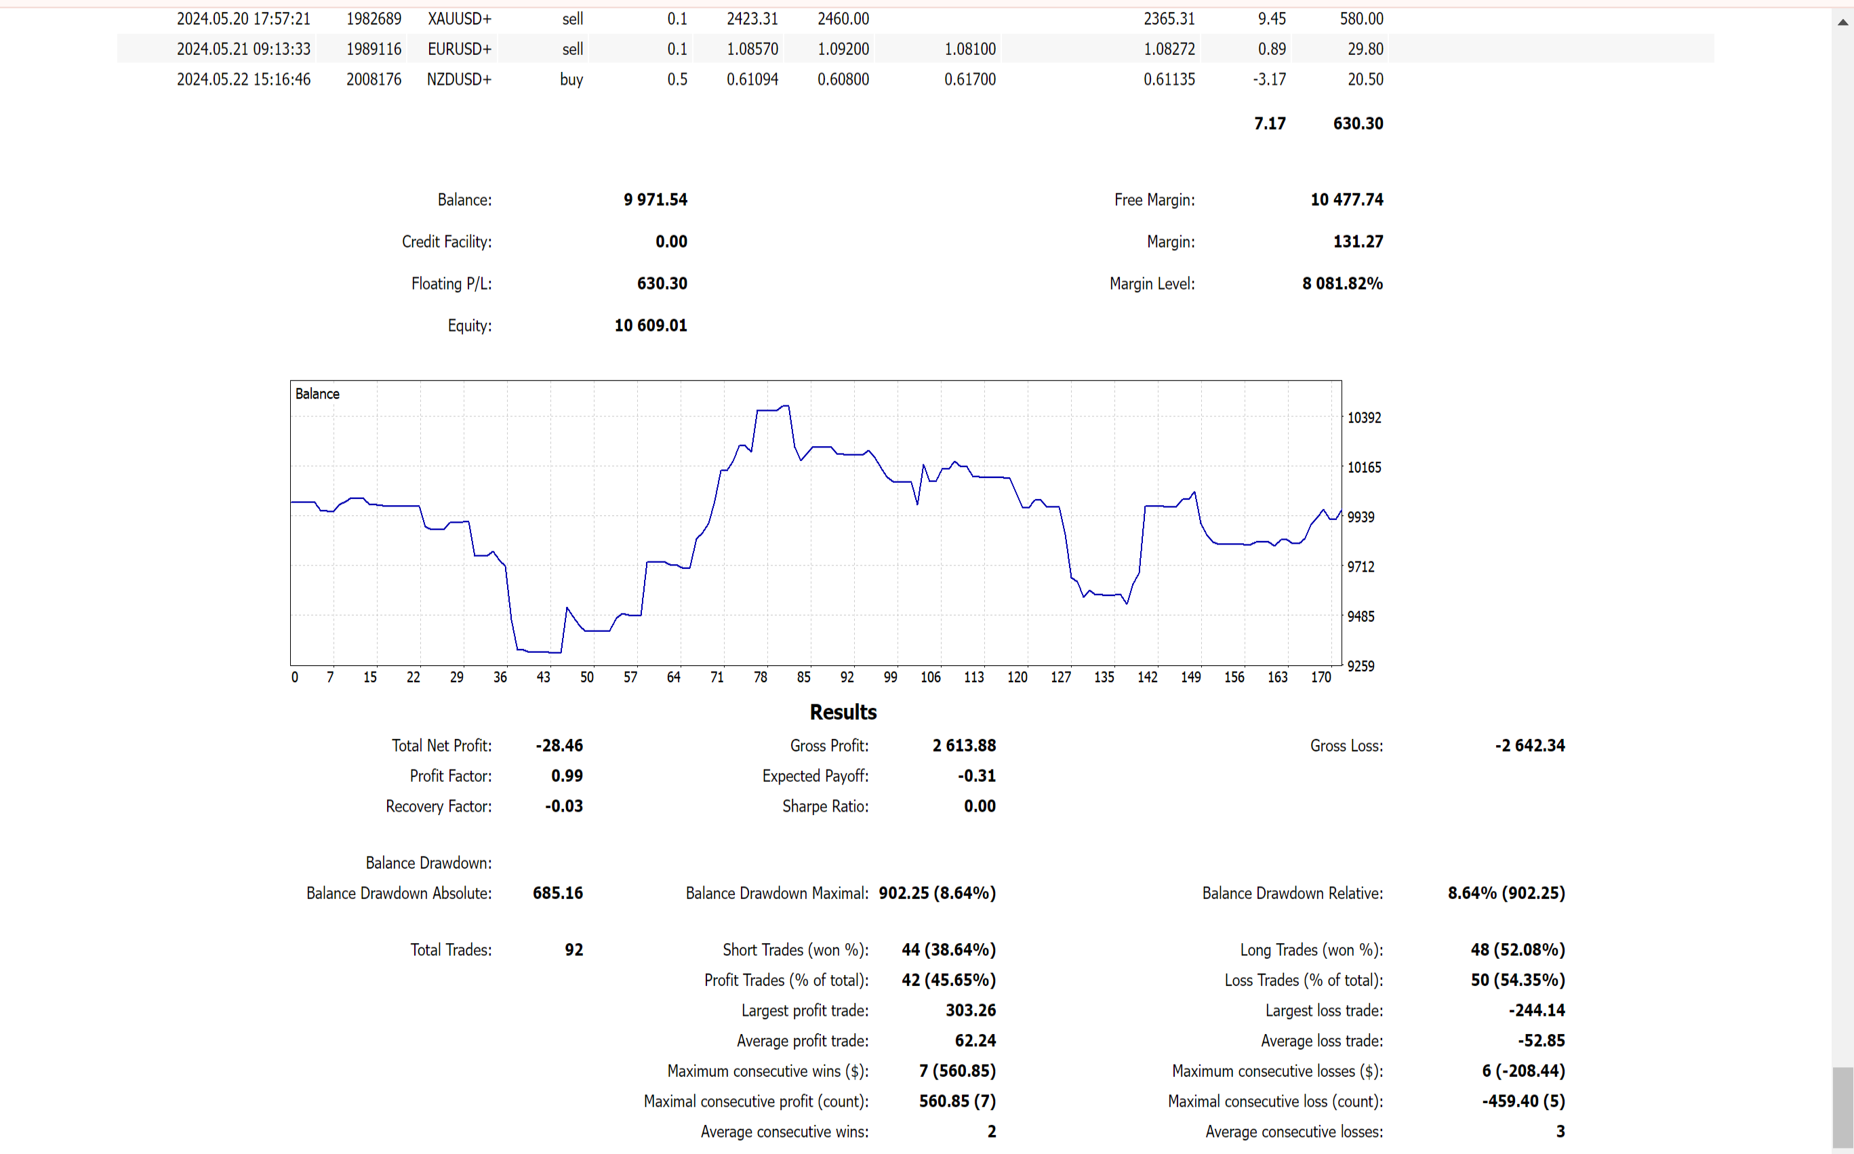The height and width of the screenshot is (1154, 1854).
Task: Click the total floating profit 630.30 under table
Action: (1358, 123)
